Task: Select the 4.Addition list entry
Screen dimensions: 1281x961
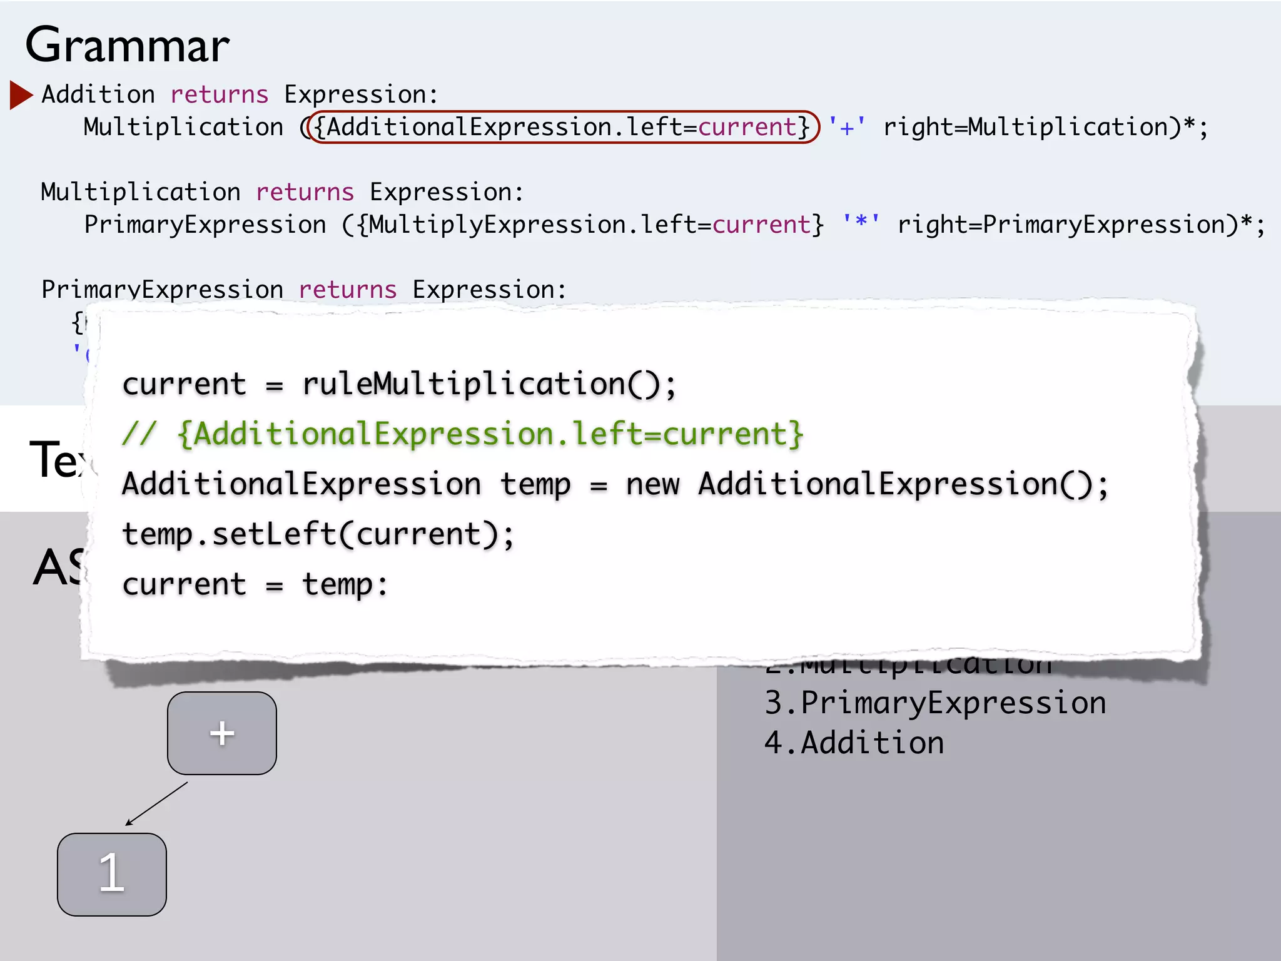Action: (854, 743)
